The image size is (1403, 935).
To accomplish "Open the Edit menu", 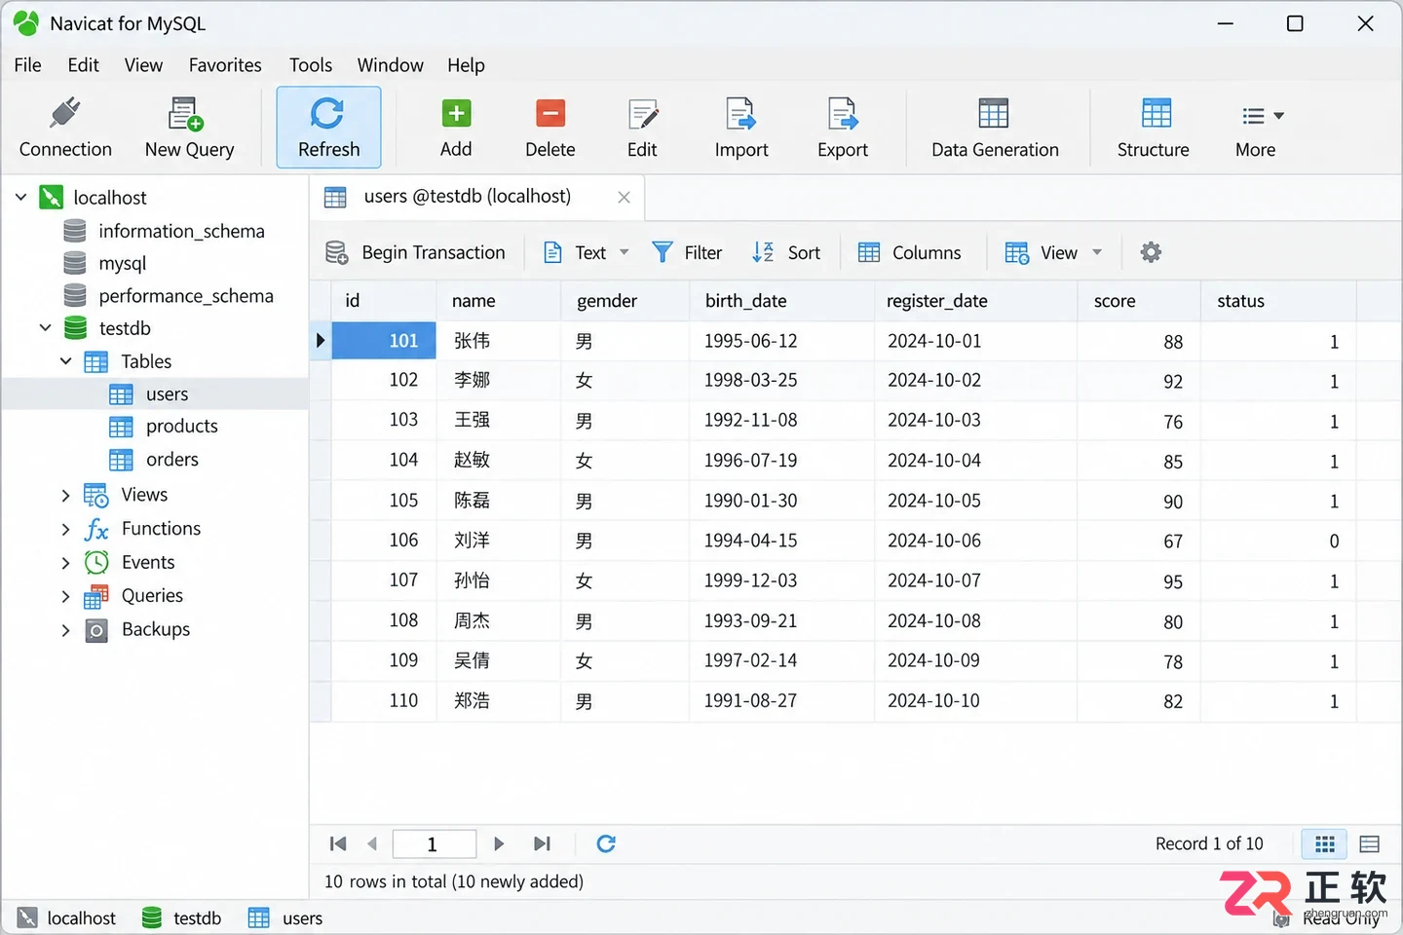I will (83, 65).
